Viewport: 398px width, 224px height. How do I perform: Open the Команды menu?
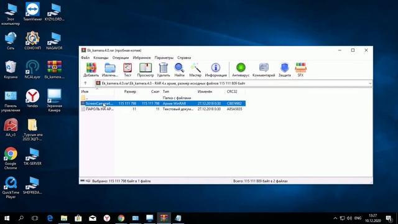(101, 58)
